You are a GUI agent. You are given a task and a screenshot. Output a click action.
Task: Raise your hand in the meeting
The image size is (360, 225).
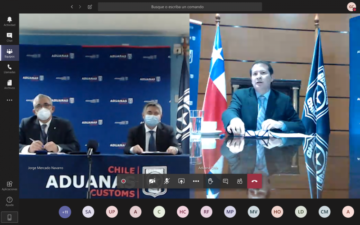click(x=211, y=181)
